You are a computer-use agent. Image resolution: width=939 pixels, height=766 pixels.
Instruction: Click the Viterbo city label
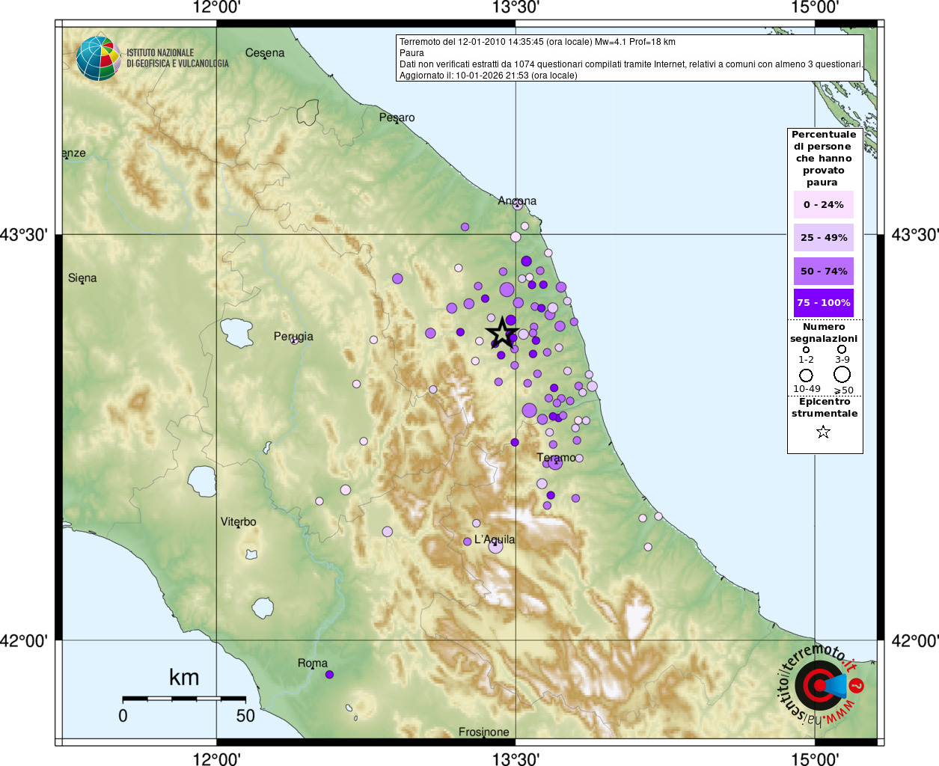238,522
